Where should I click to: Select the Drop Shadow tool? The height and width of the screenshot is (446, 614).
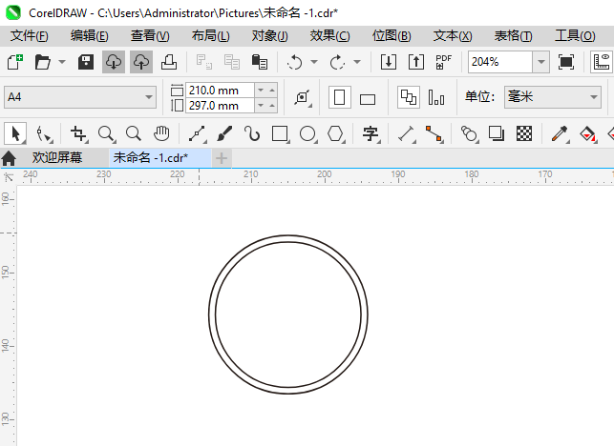pyautogui.click(x=497, y=133)
